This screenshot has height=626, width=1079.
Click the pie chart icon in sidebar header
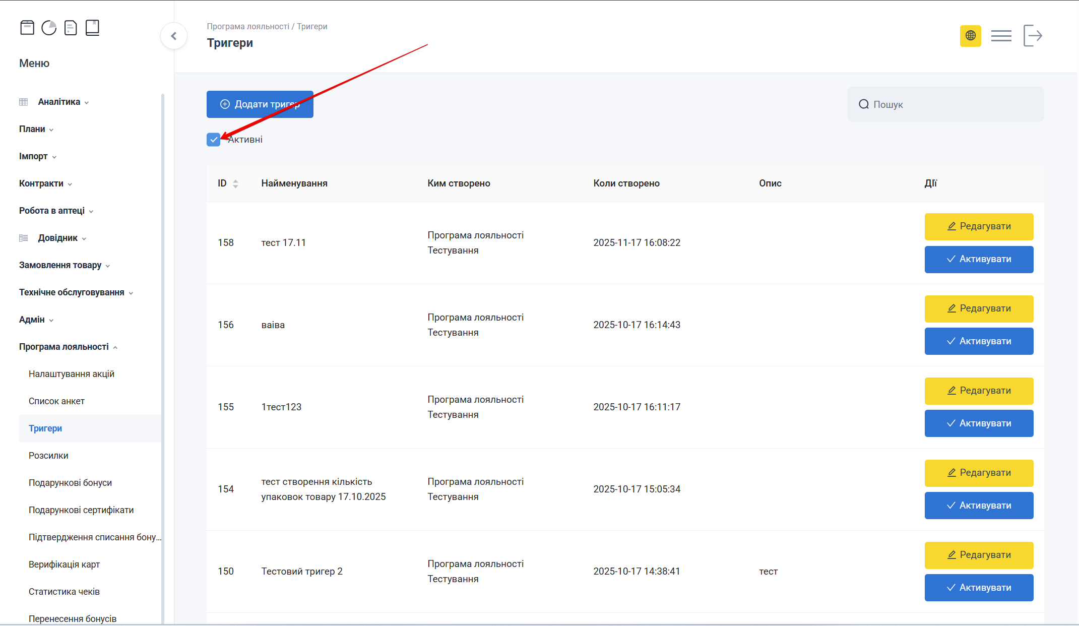pyautogui.click(x=49, y=28)
